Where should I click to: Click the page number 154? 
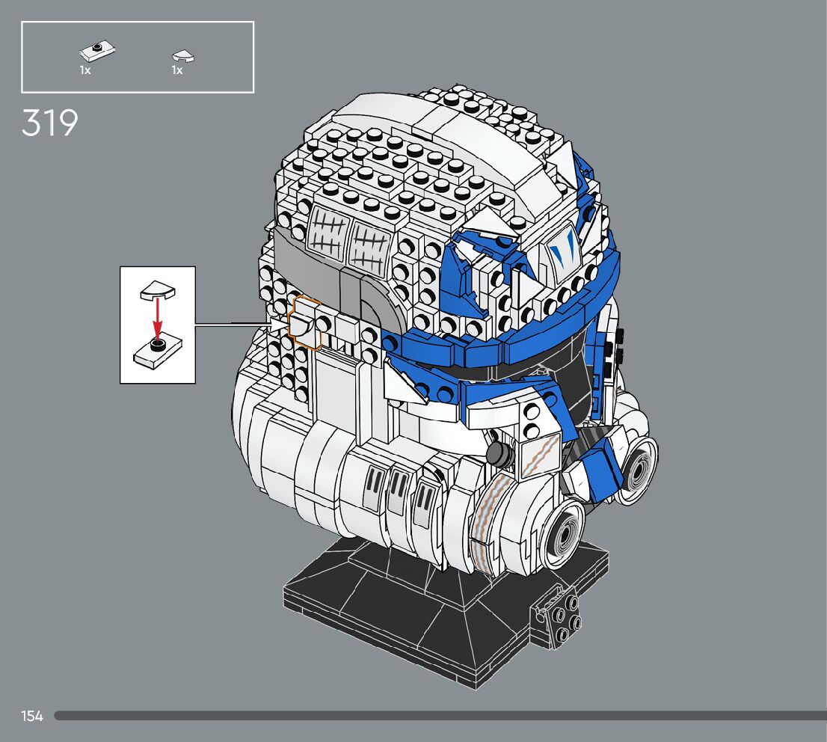[32, 717]
